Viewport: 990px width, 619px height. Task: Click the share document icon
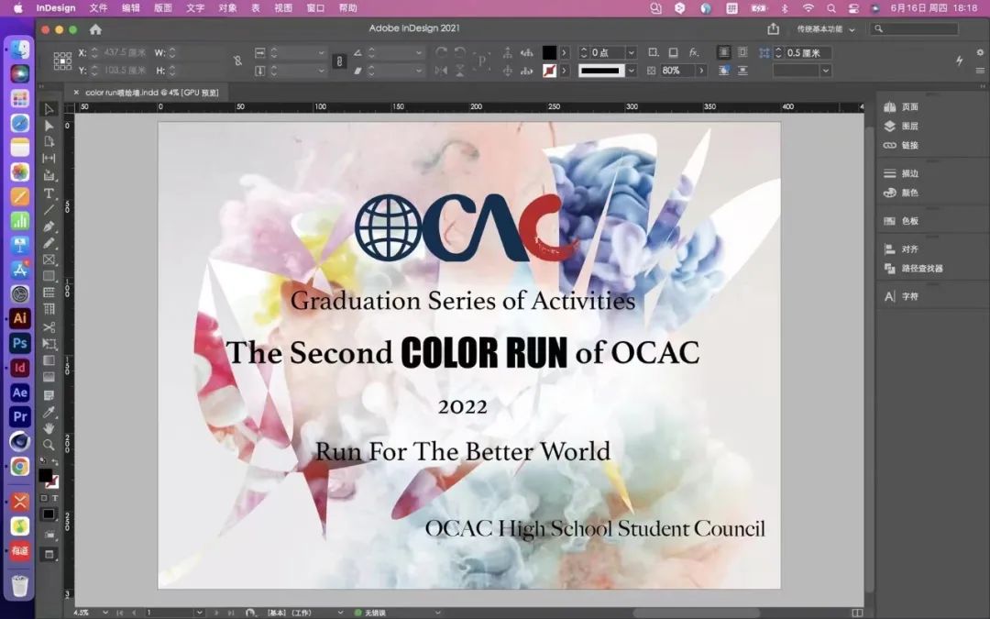(x=773, y=29)
